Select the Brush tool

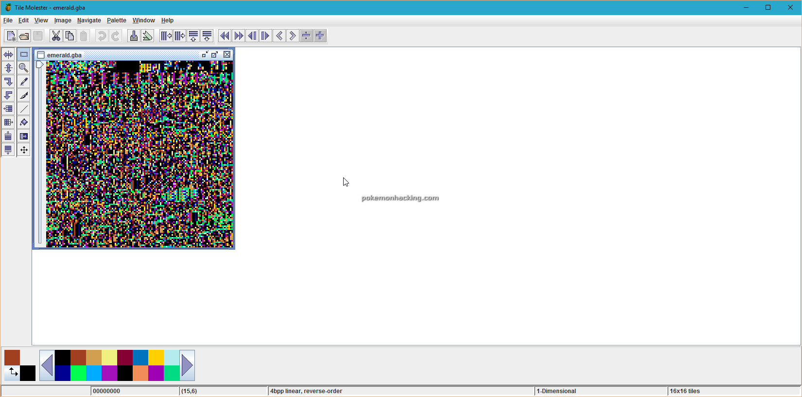(24, 95)
